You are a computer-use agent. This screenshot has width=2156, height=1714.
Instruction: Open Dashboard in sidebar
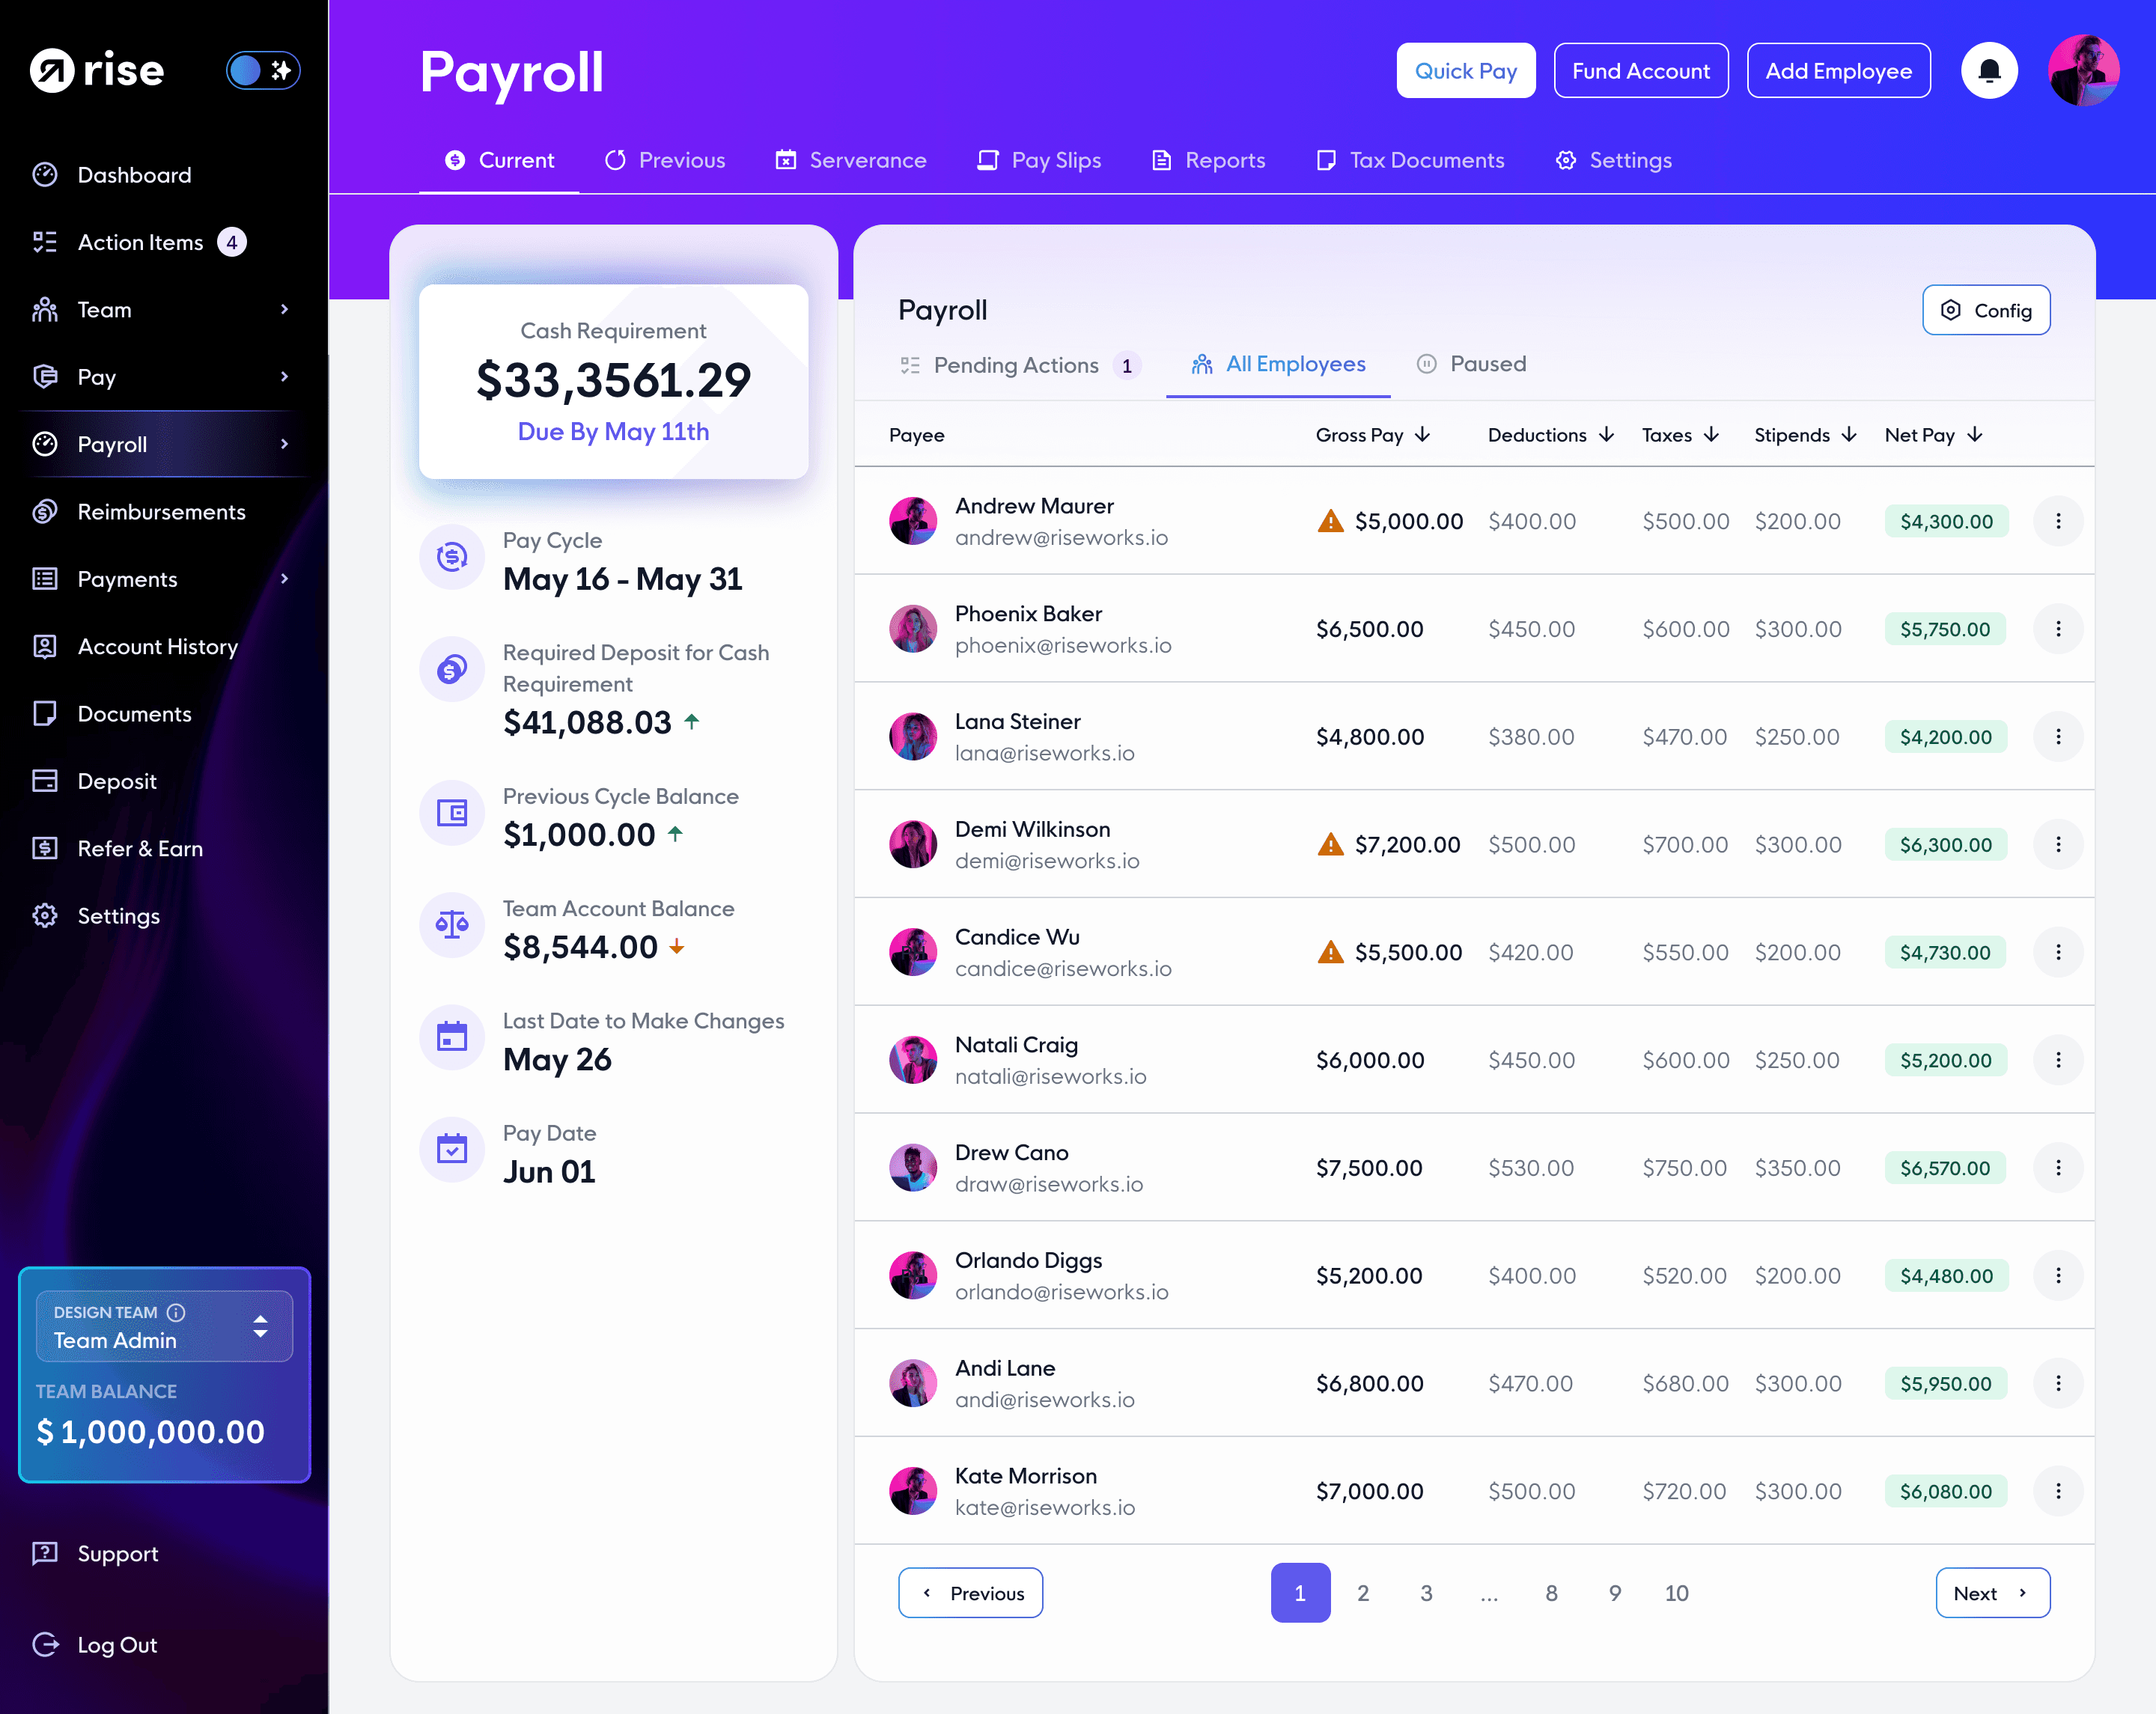tap(134, 175)
